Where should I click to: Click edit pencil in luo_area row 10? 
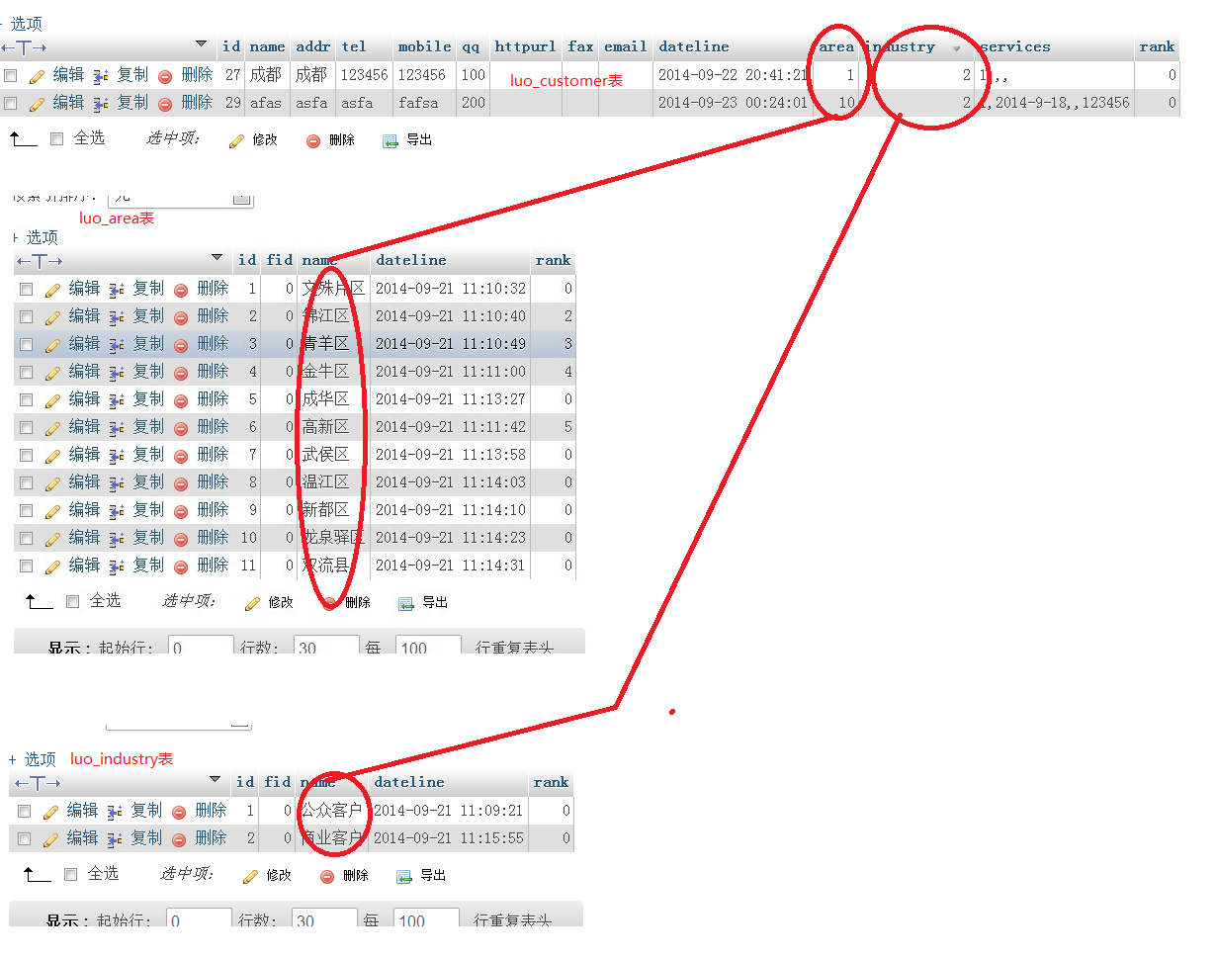point(53,539)
